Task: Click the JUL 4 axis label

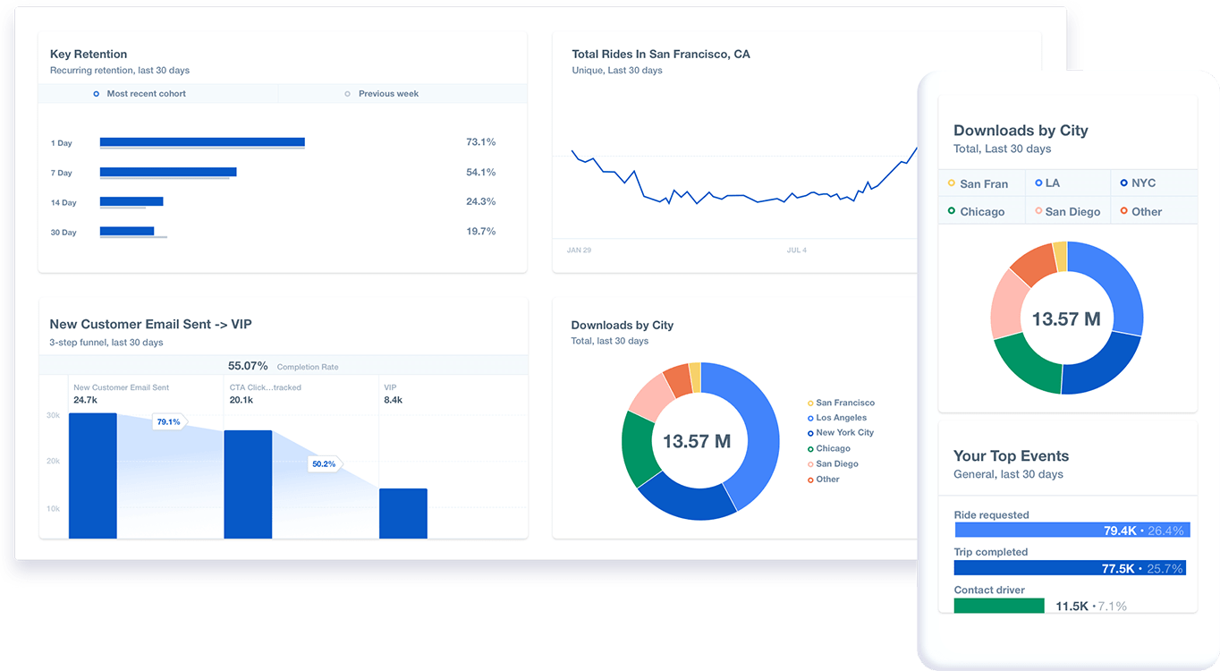Action: click(x=796, y=251)
